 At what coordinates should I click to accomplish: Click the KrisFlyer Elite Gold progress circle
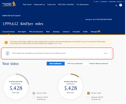[x=70, y=87]
